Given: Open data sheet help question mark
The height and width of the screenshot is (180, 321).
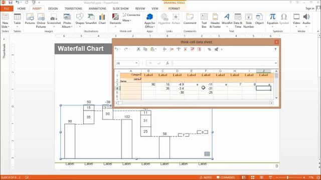Looking at the screenshot, I should coord(275,49).
